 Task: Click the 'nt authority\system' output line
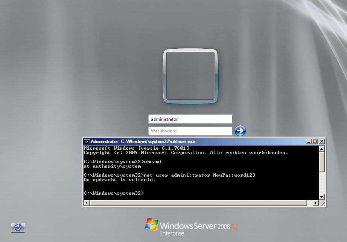[112, 166]
